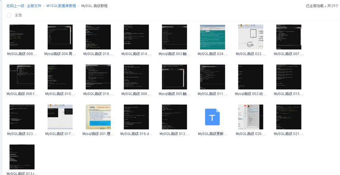This screenshot has height=175, width=340.
Task: Open slide thumbnail Mysql高级.001.理
Action: click(x=98, y=117)
